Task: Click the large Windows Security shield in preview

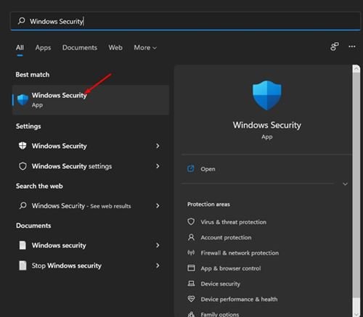Action: click(267, 96)
